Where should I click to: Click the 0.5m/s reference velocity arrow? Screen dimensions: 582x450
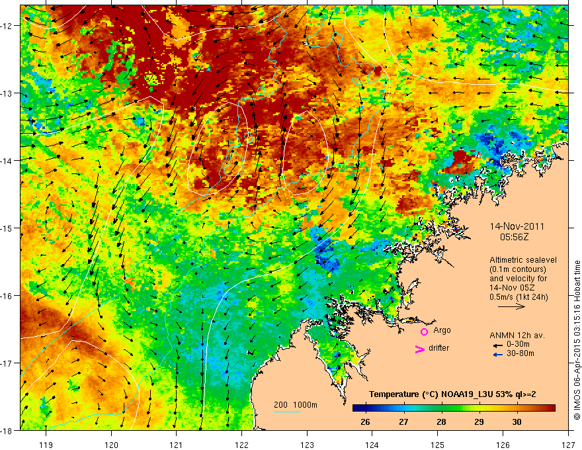click(511, 306)
